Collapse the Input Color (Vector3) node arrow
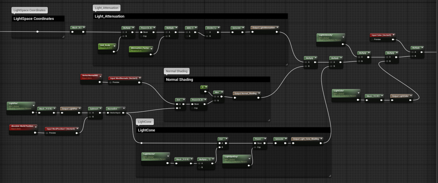The image size is (438, 183). 394,35
